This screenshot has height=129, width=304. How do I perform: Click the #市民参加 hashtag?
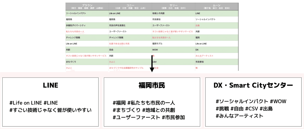point(174,117)
